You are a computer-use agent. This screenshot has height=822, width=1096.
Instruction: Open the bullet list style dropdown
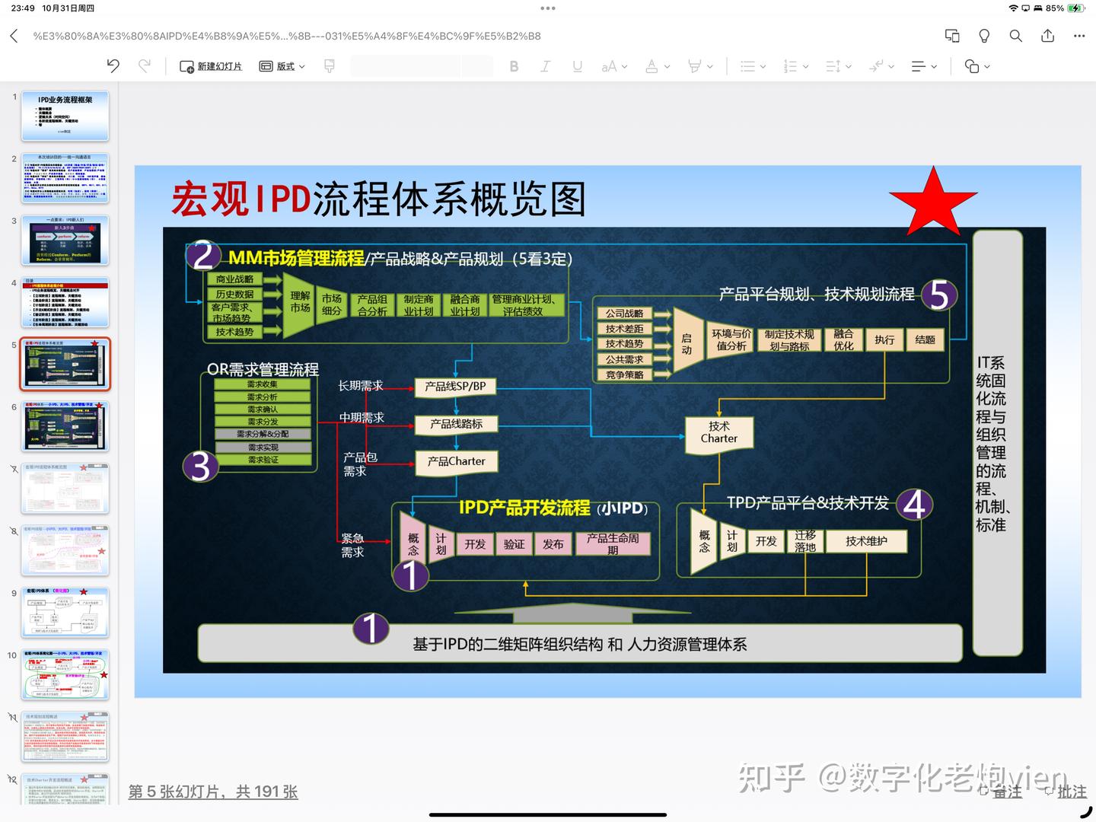coord(752,66)
